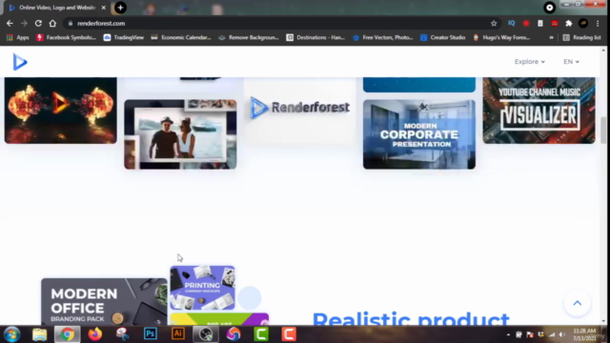Open Modern Corporate Presentation template
The width and height of the screenshot is (610, 343).
(419, 134)
